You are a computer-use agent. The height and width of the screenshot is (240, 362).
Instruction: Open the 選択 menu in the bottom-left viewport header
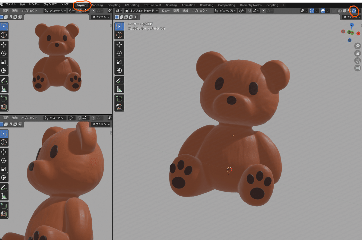[6, 118]
